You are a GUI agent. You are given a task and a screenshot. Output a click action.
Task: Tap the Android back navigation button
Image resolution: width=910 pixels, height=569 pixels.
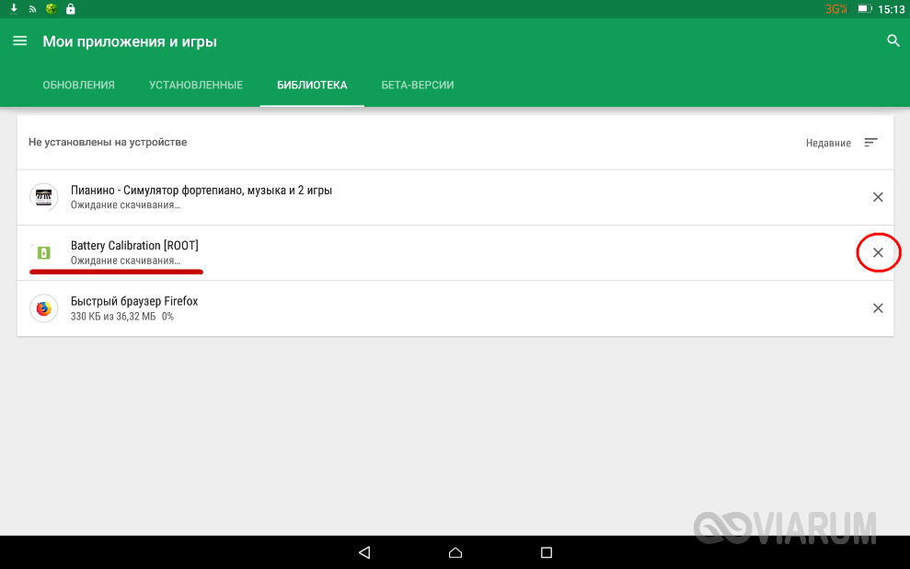(x=364, y=552)
